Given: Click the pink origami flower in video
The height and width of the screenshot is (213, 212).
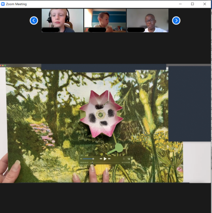Looking at the screenshot, I should (101, 114).
